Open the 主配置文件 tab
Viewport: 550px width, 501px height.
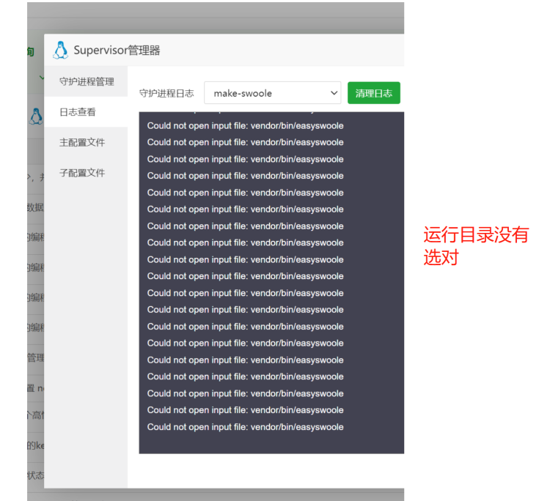[82, 142]
